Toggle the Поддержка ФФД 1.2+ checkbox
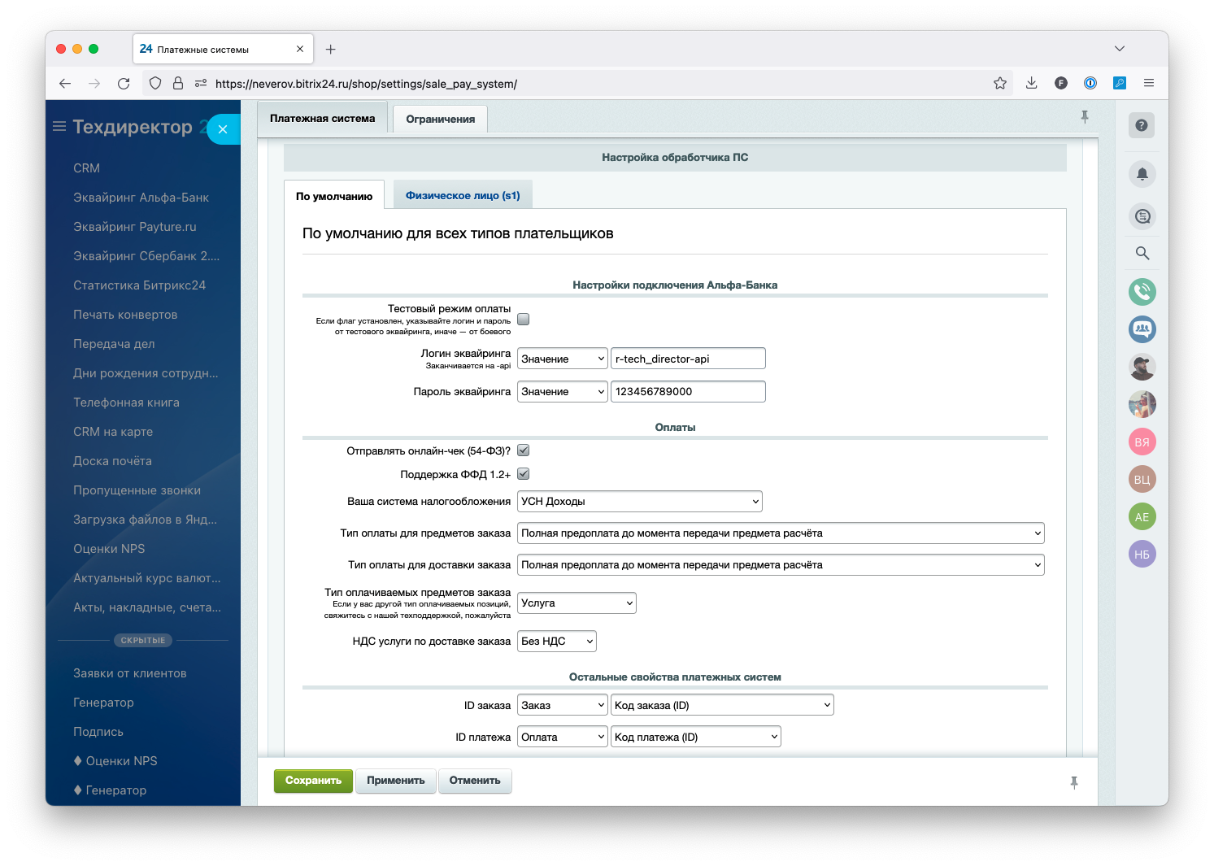 524,474
